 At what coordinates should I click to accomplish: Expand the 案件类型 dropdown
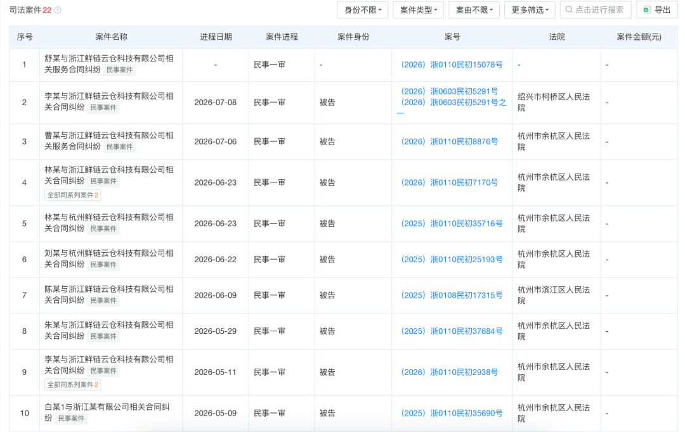pyautogui.click(x=418, y=10)
